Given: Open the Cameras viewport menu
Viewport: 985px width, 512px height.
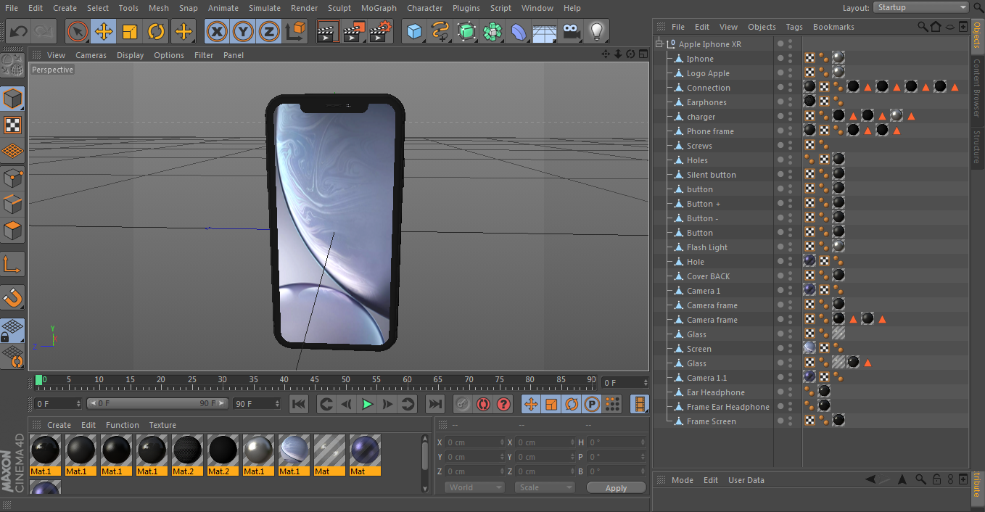Looking at the screenshot, I should click(91, 55).
